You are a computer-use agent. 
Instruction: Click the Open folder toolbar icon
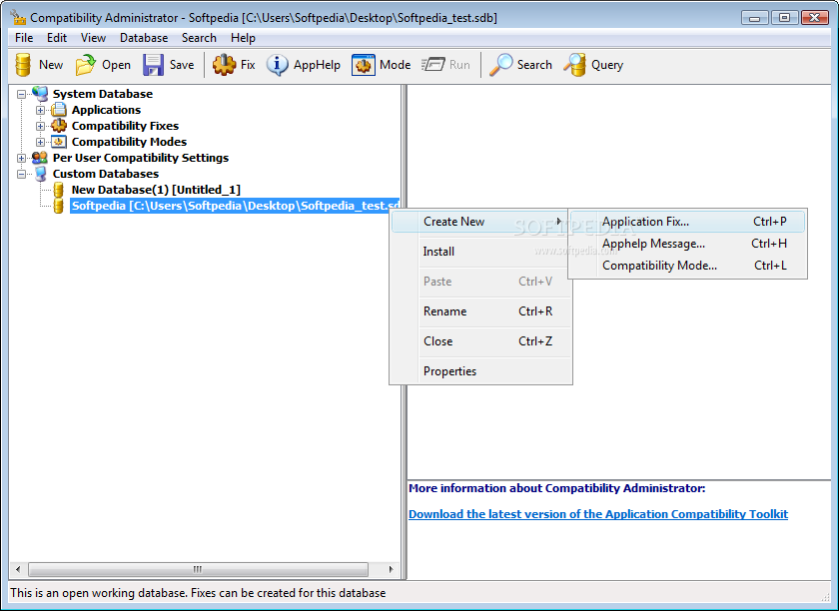coord(85,65)
